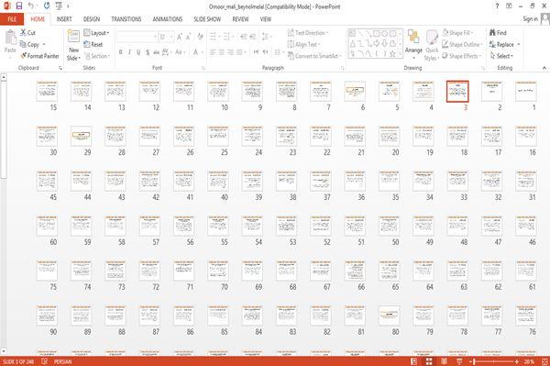The height and width of the screenshot is (366, 550).
Task: Switch to Normal view in status bar
Action: coord(414,361)
